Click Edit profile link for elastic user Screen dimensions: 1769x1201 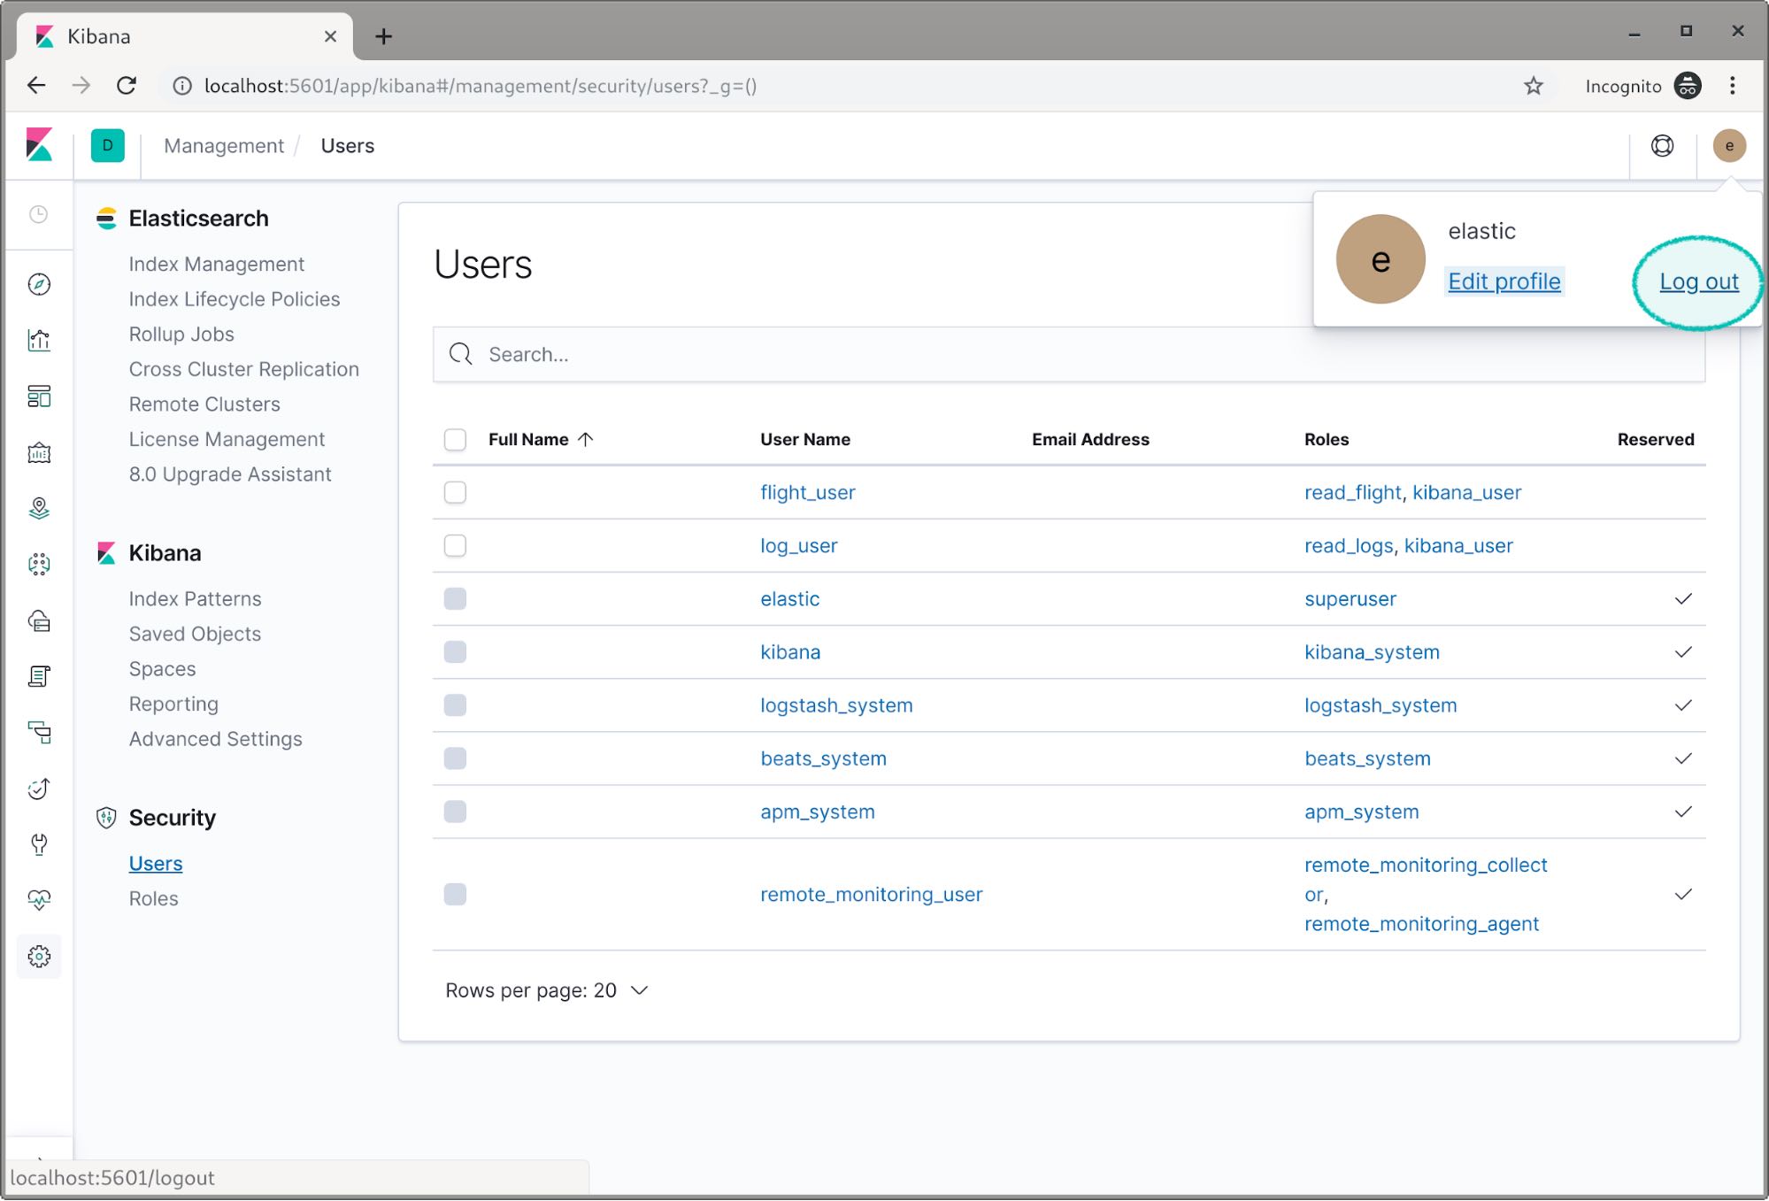point(1504,281)
